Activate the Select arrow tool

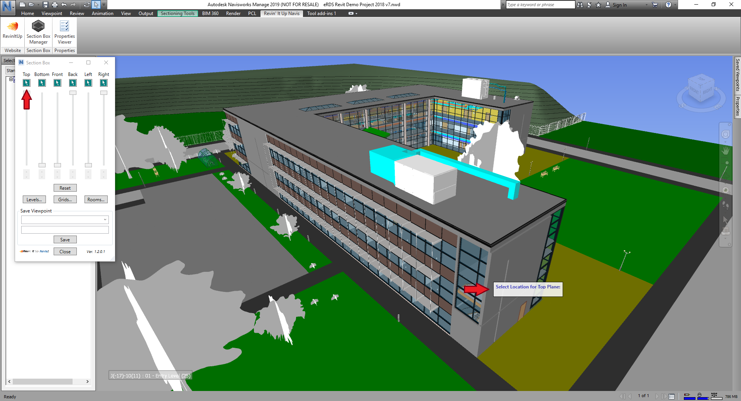click(96, 5)
